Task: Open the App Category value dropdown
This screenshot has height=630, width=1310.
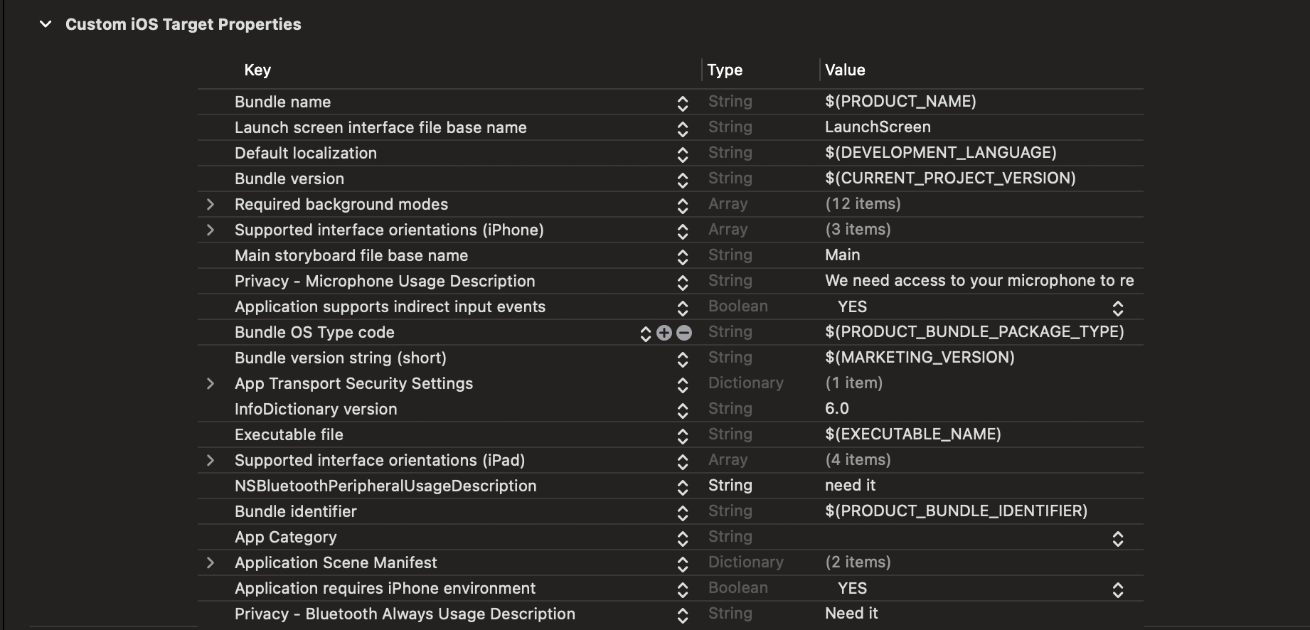Action: 1117,538
